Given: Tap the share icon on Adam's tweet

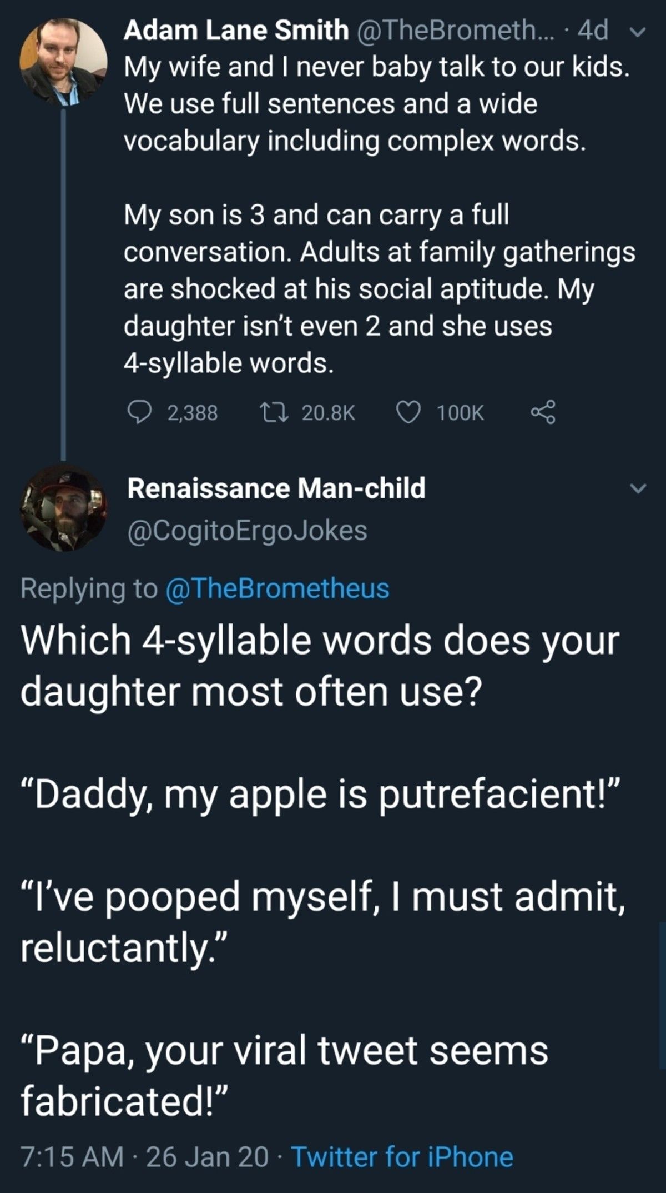Looking at the screenshot, I should [x=542, y=412].
